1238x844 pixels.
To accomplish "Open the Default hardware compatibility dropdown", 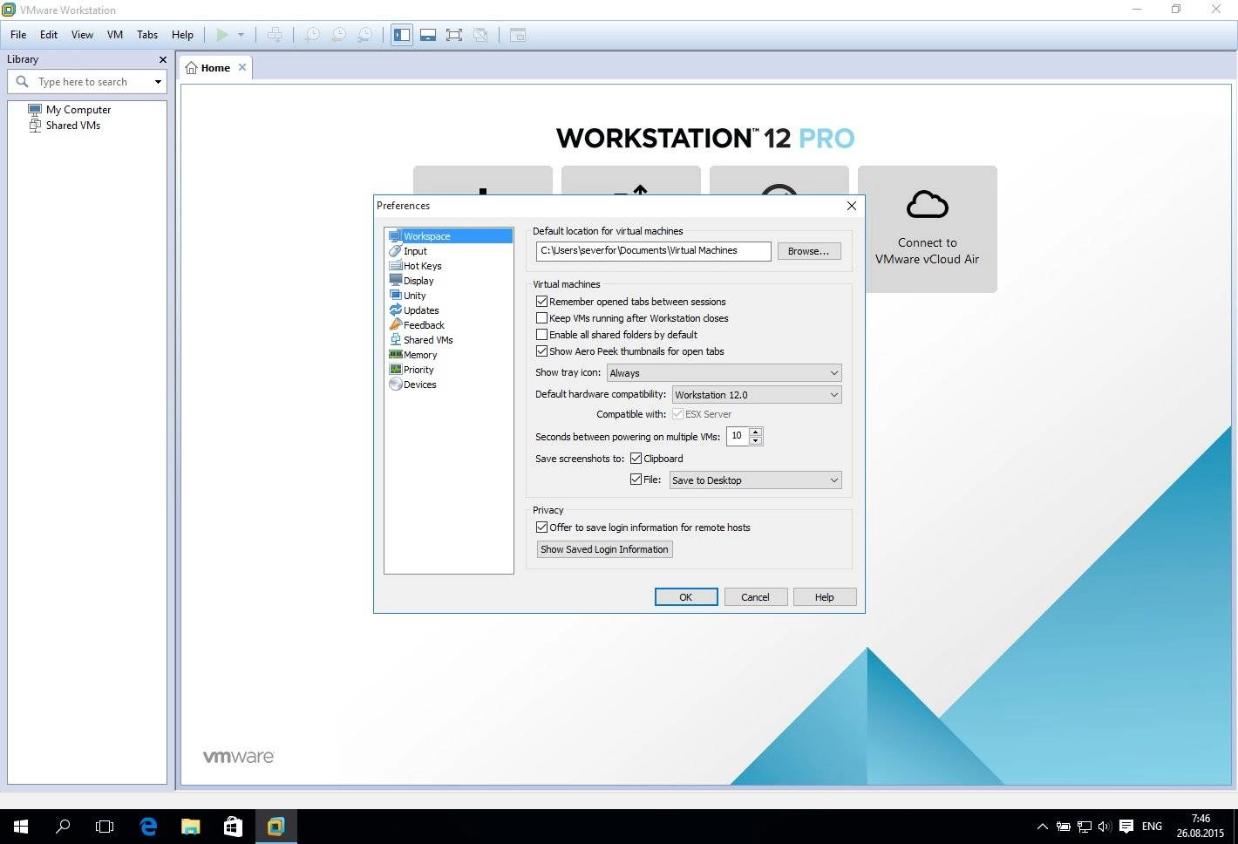I will coord(757,395).
